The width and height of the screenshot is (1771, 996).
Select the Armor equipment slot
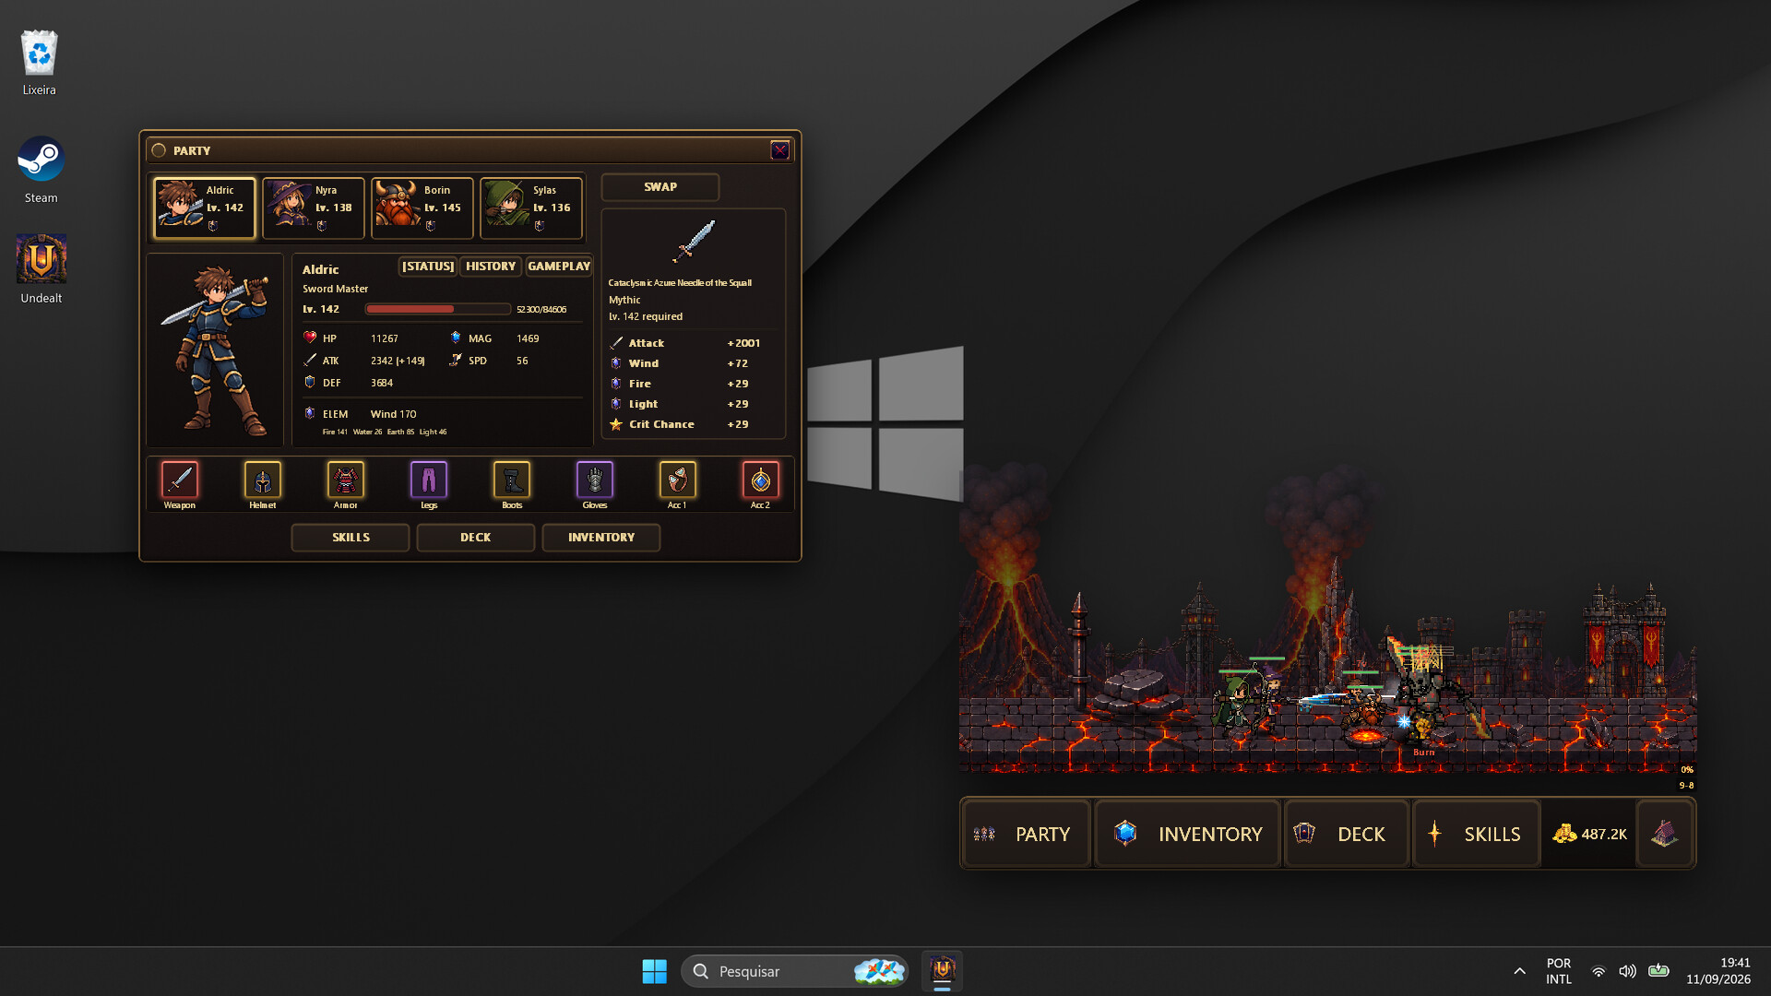point(346,480)
